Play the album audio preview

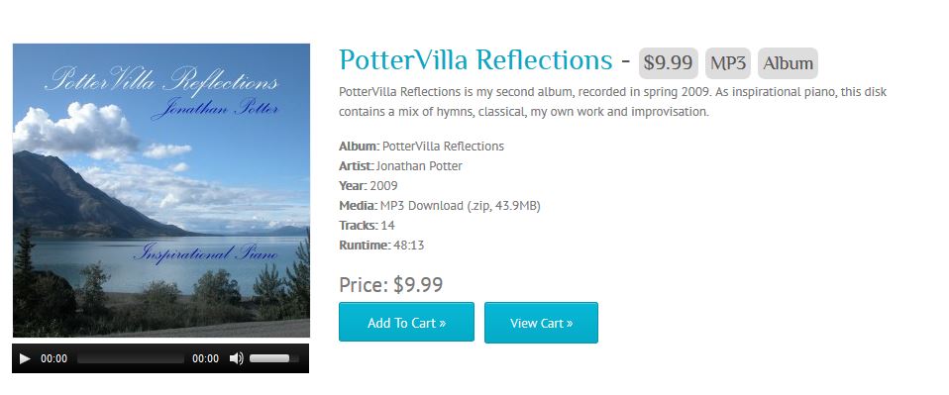(x=25, y=358)
